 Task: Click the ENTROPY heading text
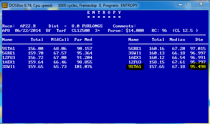pos(104,13)
